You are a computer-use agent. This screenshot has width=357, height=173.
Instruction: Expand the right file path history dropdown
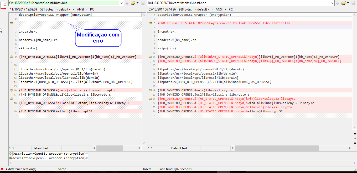(332, 3)
